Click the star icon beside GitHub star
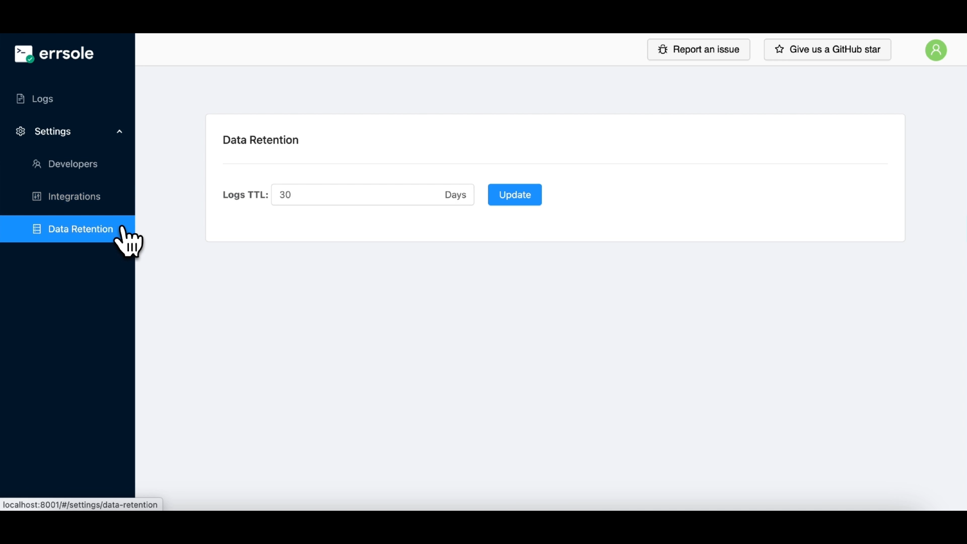The height and width of the screenshot is (544, 967). (780, 49)
